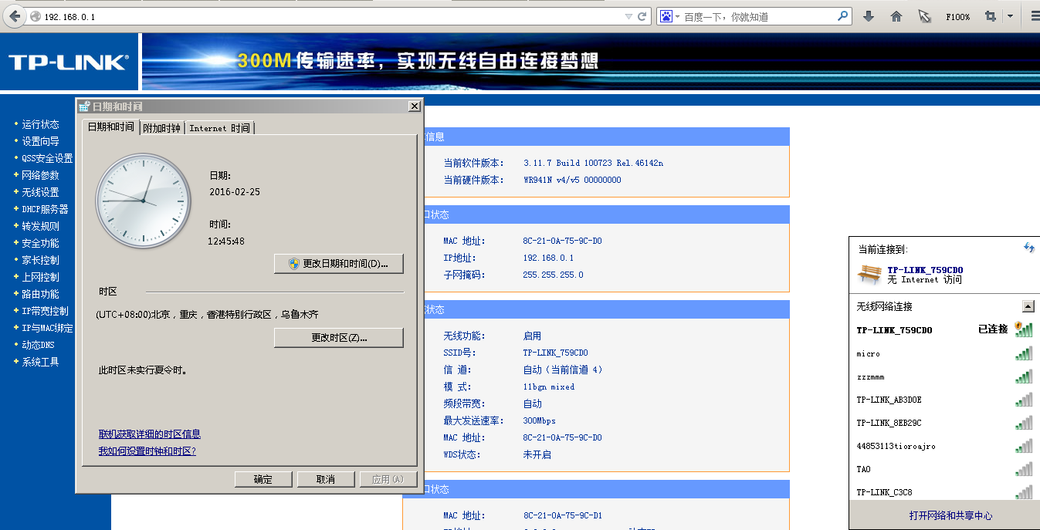Open 打开网络和共享中心 link
Viewport: 1040px width, 530px height.
(x=950, y=515)
